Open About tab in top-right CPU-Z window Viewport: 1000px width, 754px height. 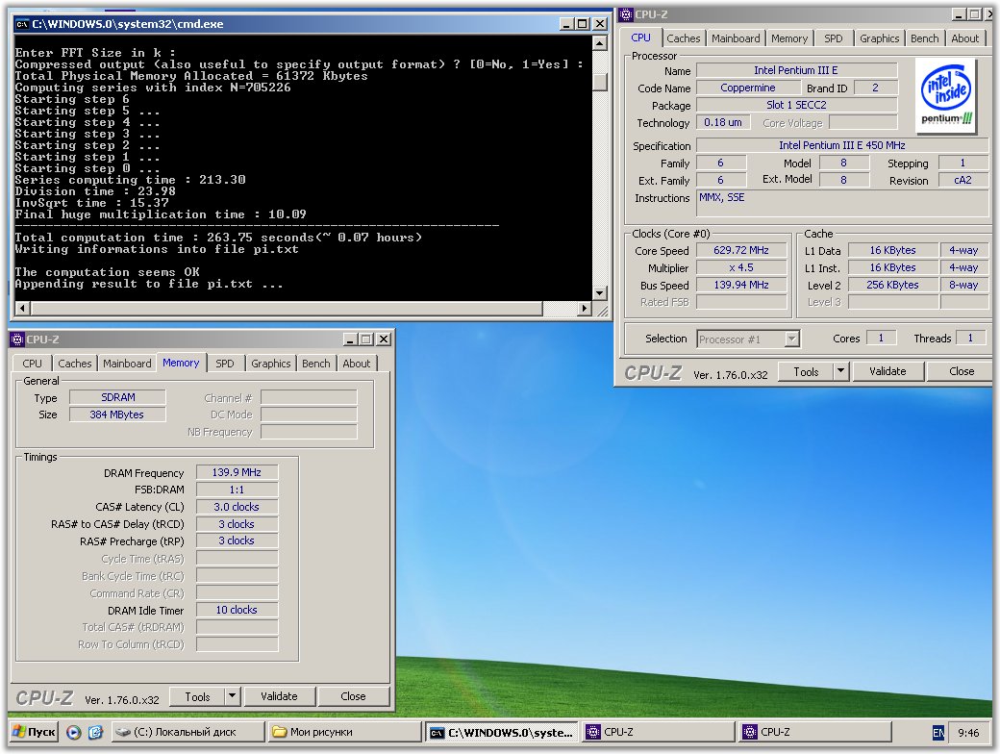pyautogui.click(x=965, y=38)
